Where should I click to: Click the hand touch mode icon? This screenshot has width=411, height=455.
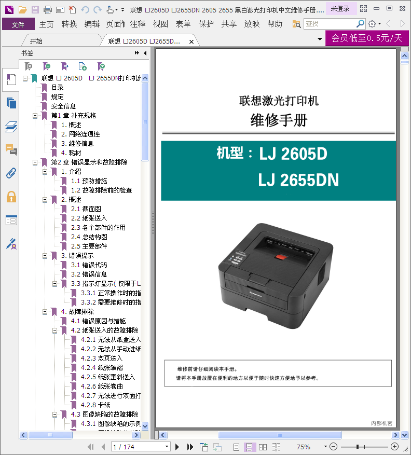click(110, 10)
